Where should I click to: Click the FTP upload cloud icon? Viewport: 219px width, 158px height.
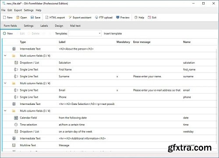pyautogui.click(x=96, y=18)
